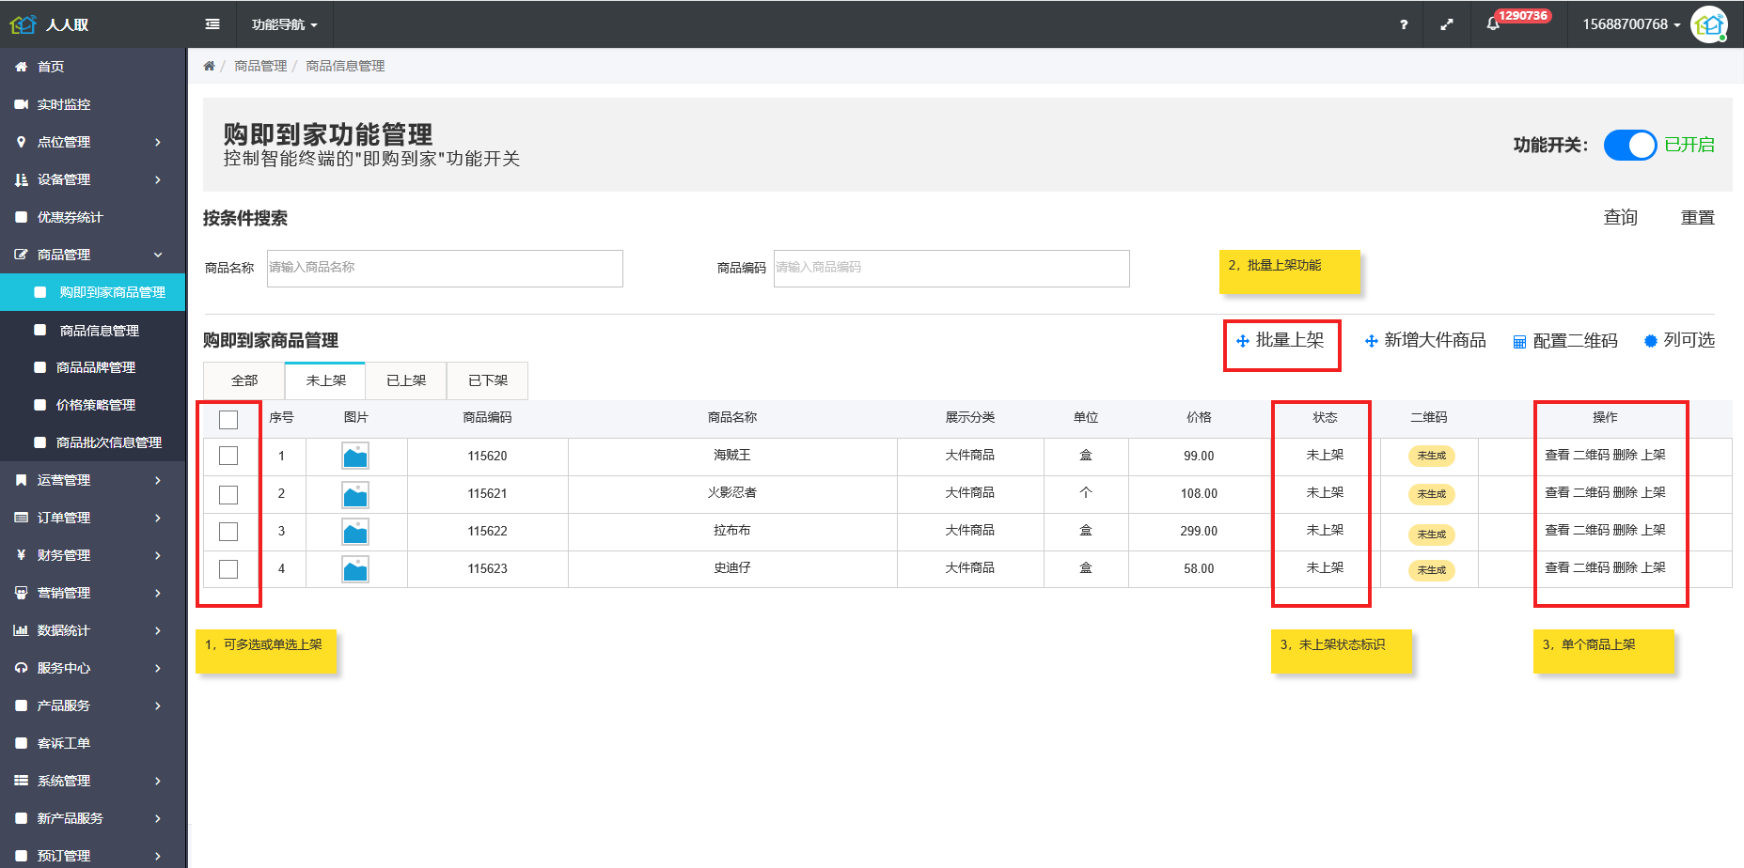Open 列可选 column settings

pyautogui.click(x=1679, y=341)
